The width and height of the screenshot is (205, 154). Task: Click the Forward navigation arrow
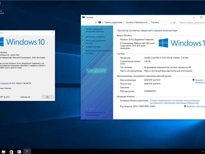[x=89, y=23]
